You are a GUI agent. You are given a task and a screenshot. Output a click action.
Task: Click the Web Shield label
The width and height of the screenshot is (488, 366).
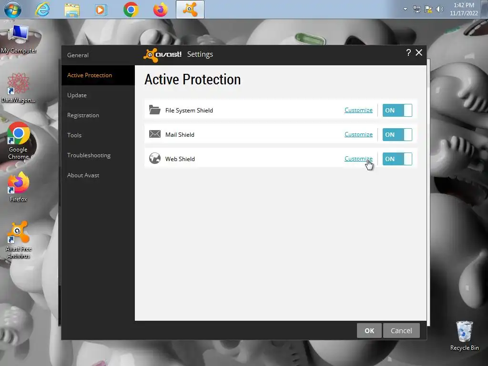[x=180, y=159]
